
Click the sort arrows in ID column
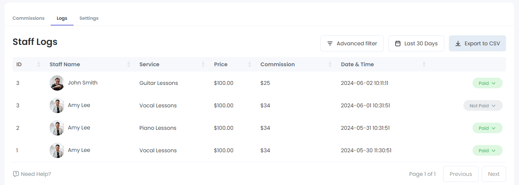[x=39, y=64]
